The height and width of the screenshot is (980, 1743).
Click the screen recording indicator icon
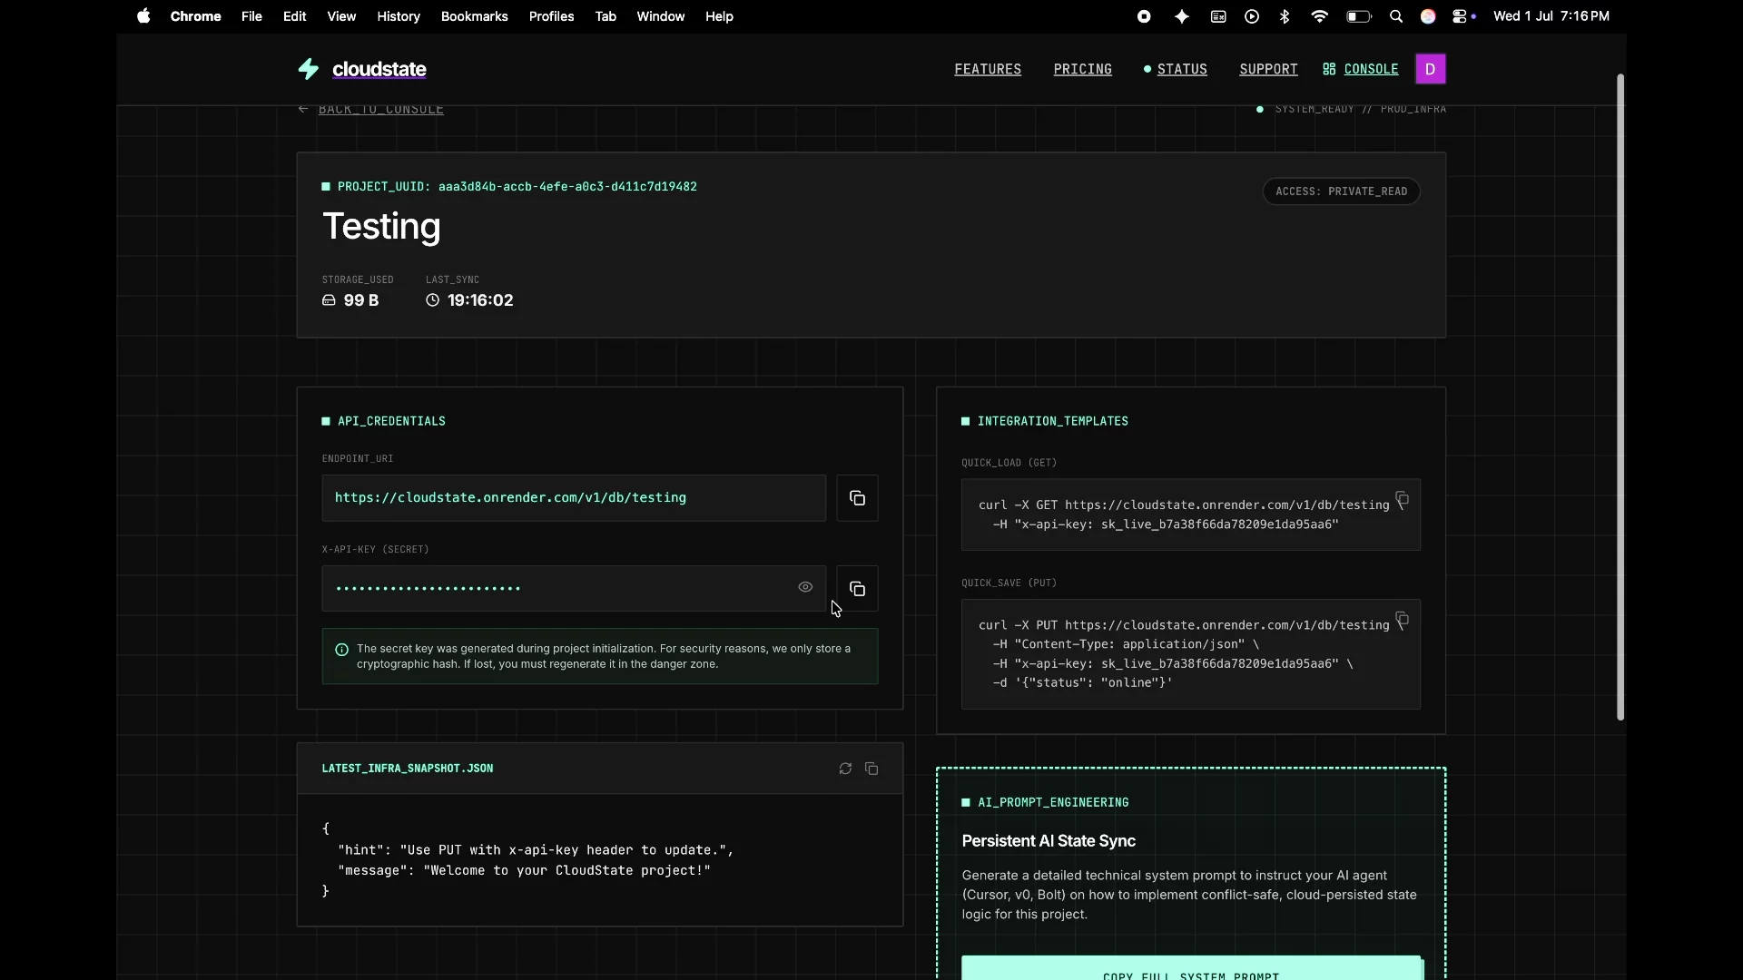click(x=1144, y=16)
